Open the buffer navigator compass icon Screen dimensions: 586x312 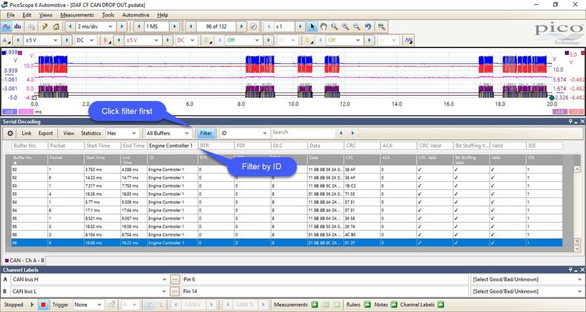[x=253, y=27]
